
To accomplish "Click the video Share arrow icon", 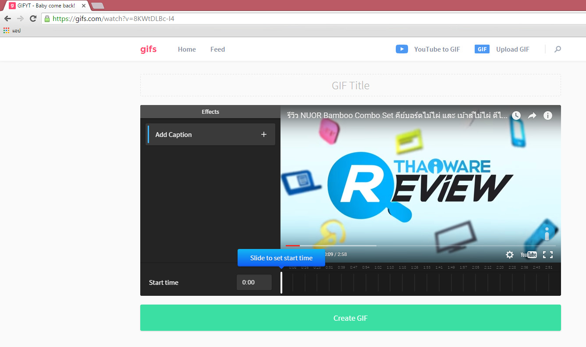I will pyautogui.click(x=532, y=116).
